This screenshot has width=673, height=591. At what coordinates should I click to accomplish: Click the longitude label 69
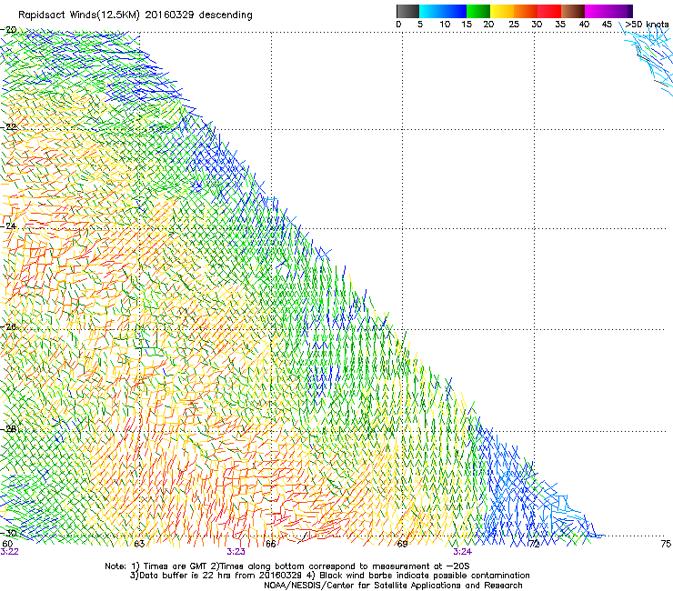[x=402, y=544]
